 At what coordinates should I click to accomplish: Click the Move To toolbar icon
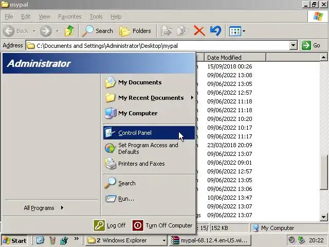(x=166, y=31)
